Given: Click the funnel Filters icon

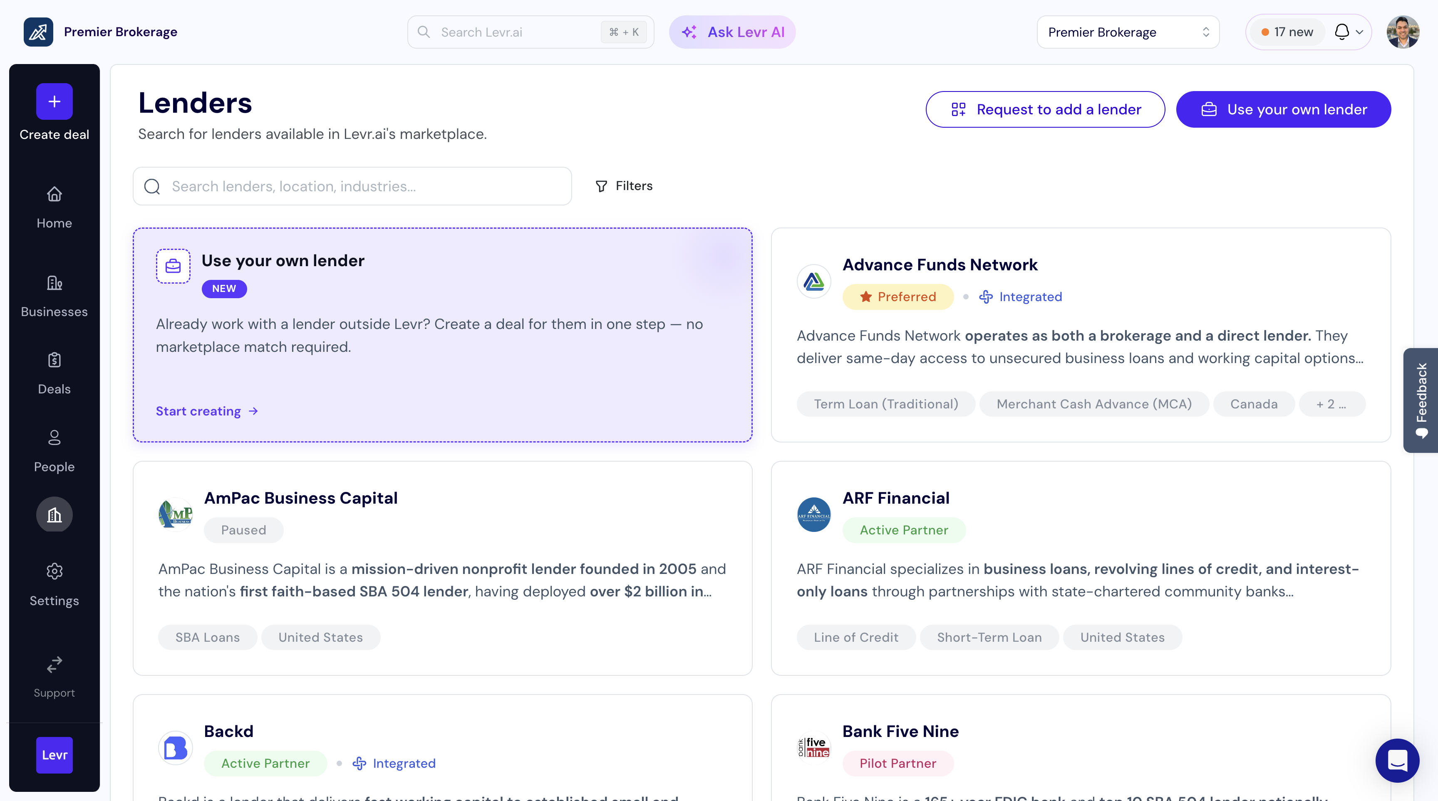Looking at the screenshot, I should pyautogui.click(x=601, y=186).
